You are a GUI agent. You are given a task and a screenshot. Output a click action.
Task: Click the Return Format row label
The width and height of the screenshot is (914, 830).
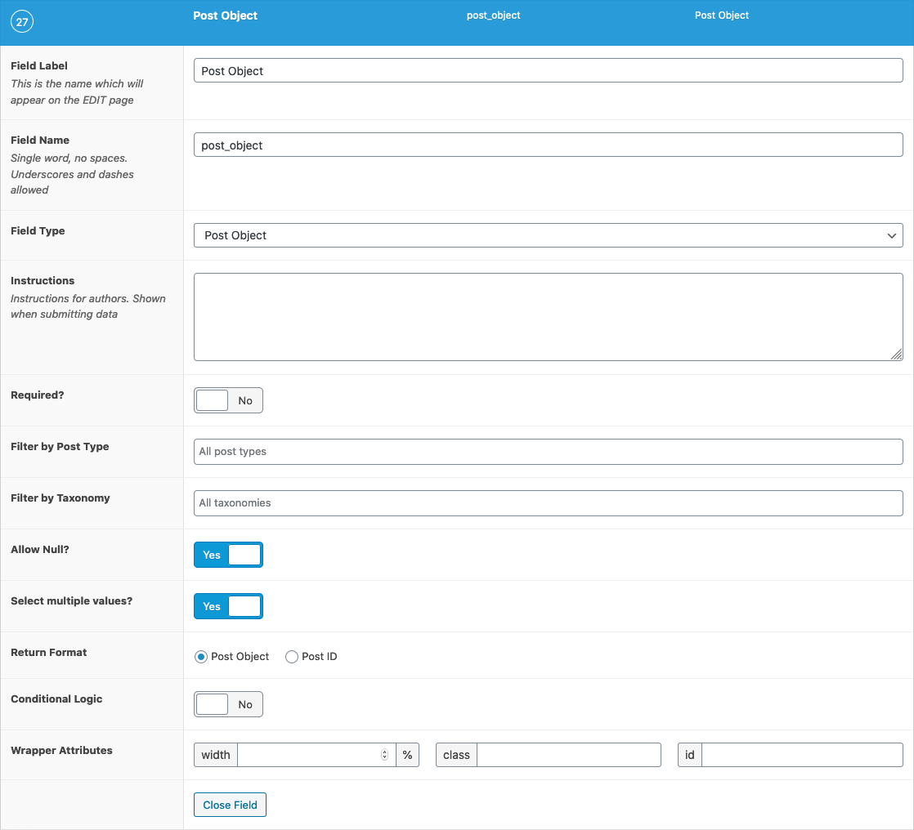click(x=49, y=653)
